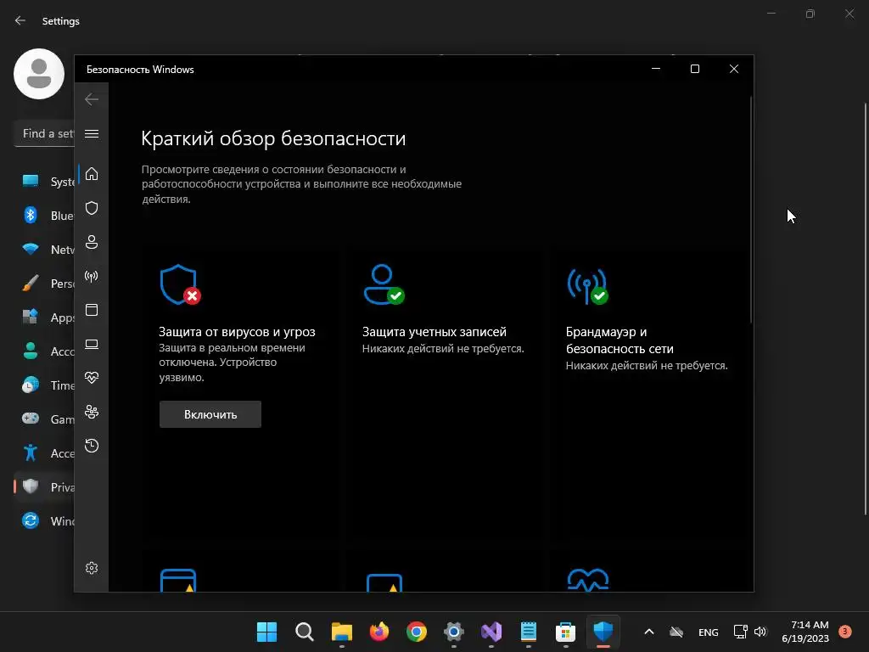Switch to Settings app on taskbar
Viewport: 869px width, 652px height.
[454, 632]
